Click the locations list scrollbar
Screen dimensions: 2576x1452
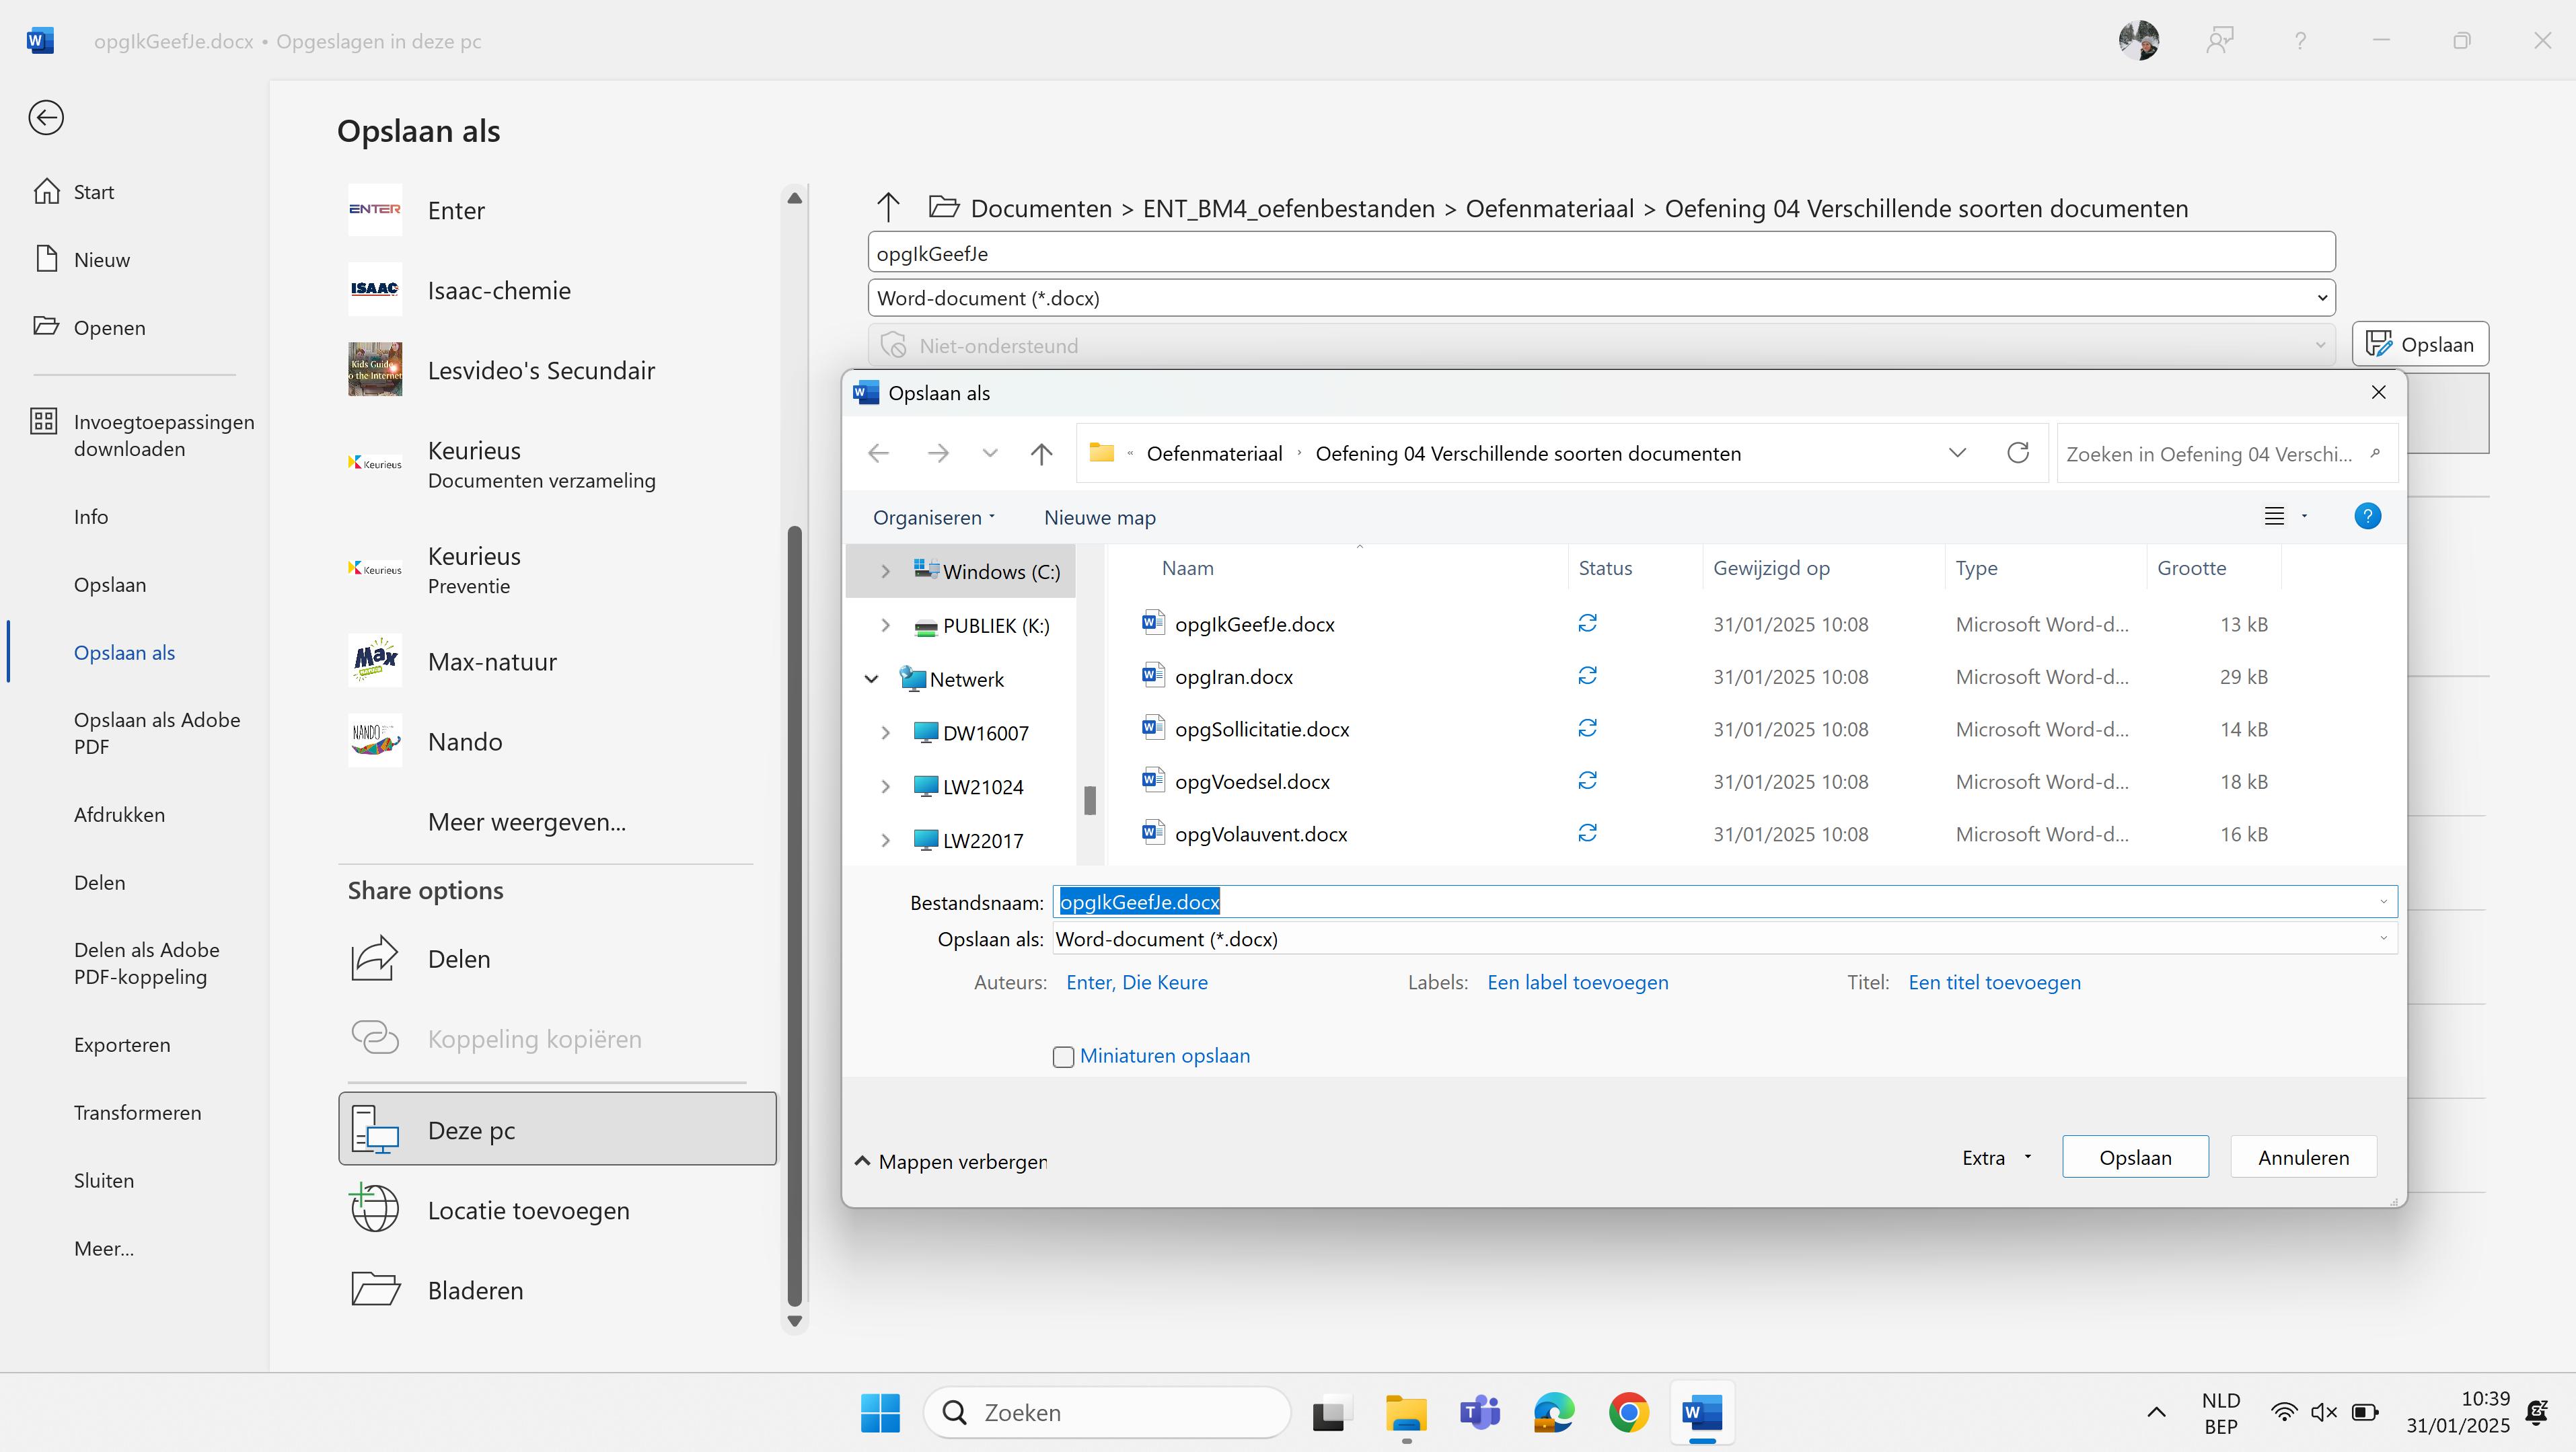coord(795,900)
